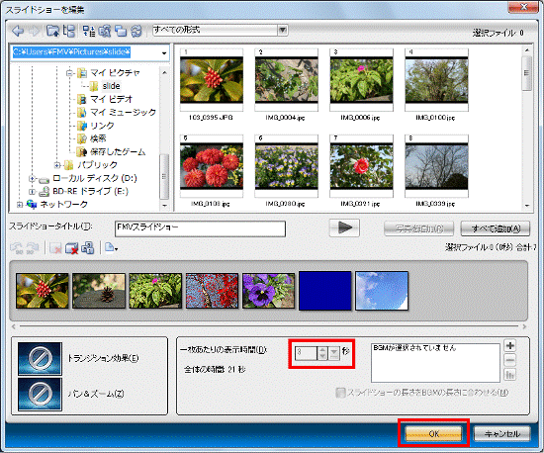Select the pinecone slide in the filmstrip

coord(99,291)
